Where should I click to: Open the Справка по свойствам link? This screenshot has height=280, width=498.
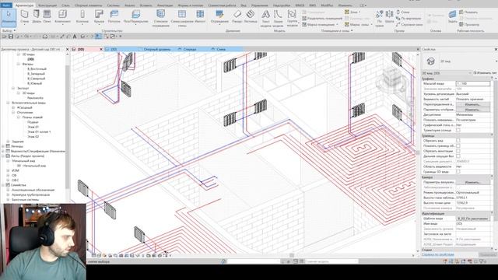click(x=437, y=254)
